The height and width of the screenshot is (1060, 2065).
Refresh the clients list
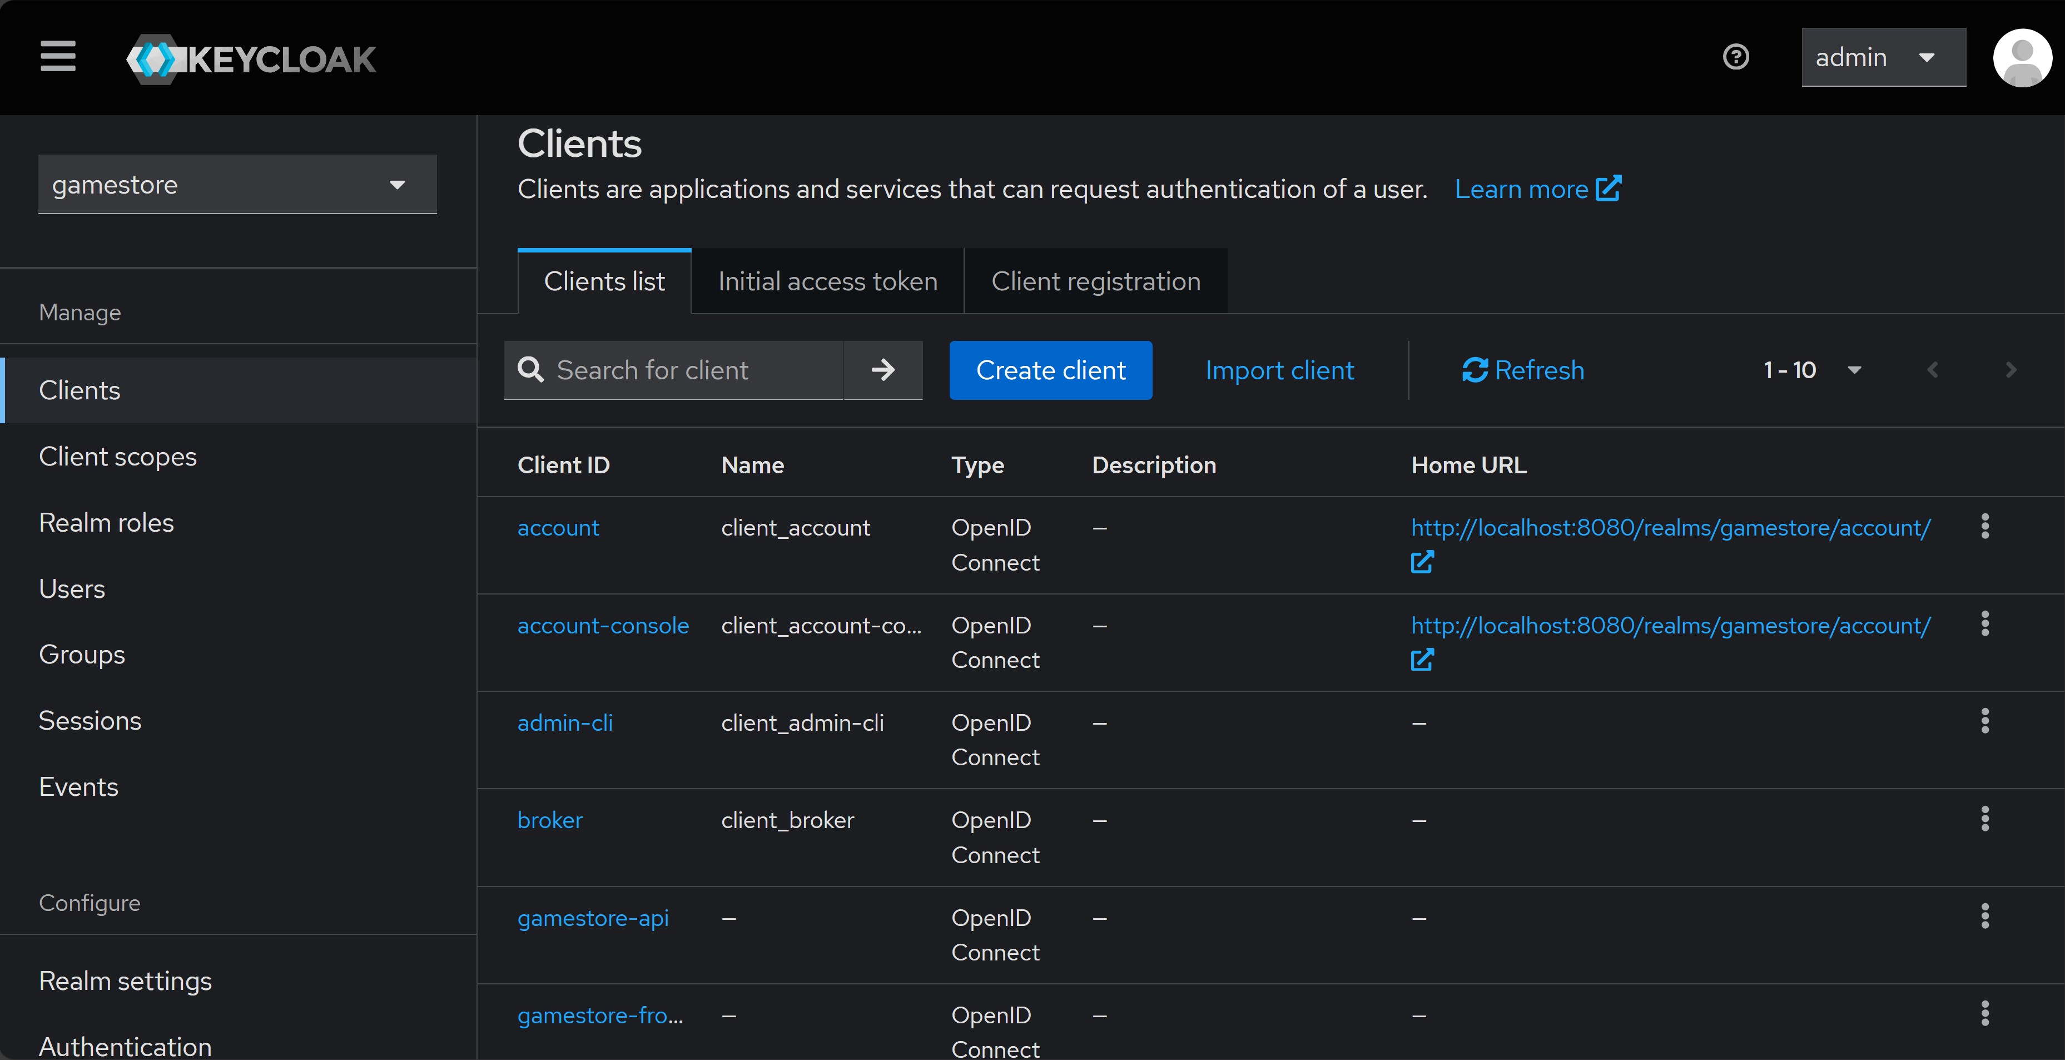tap(1522, 370)
